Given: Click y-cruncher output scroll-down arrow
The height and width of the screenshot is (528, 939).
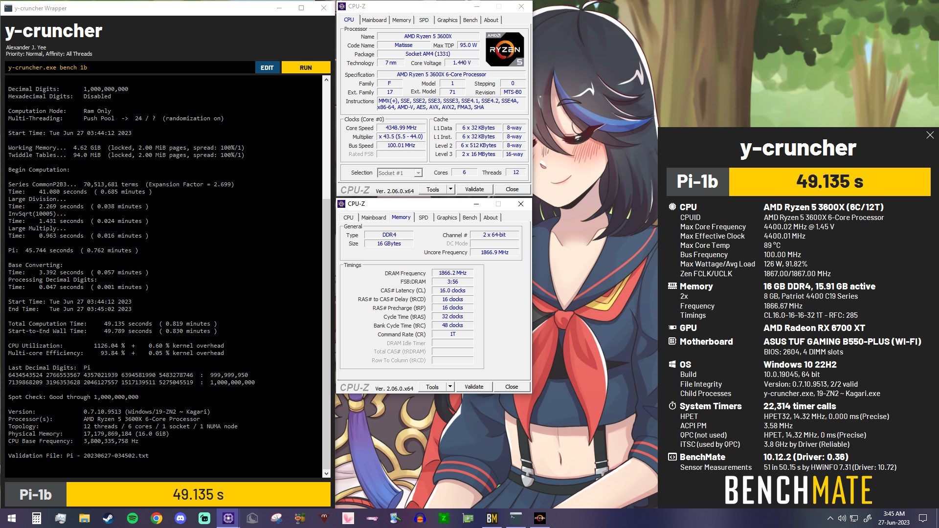Looking at the screenshot, I should [x=326, y=473].
